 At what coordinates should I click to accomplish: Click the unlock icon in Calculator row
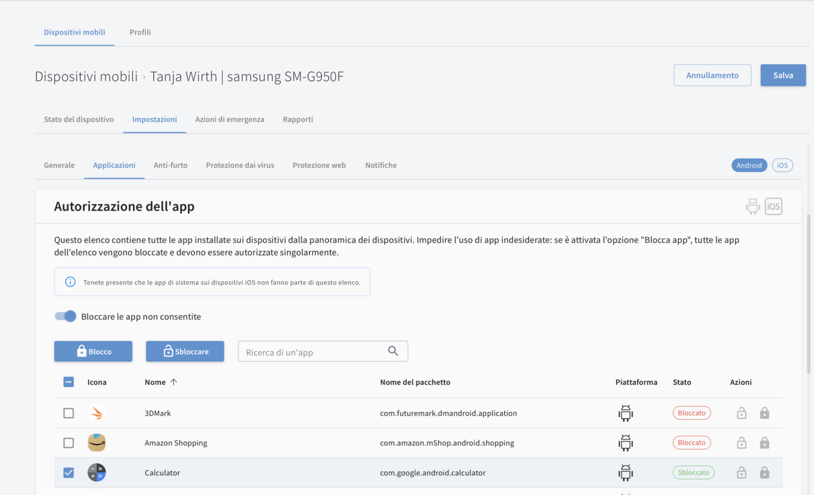point(741,472)
